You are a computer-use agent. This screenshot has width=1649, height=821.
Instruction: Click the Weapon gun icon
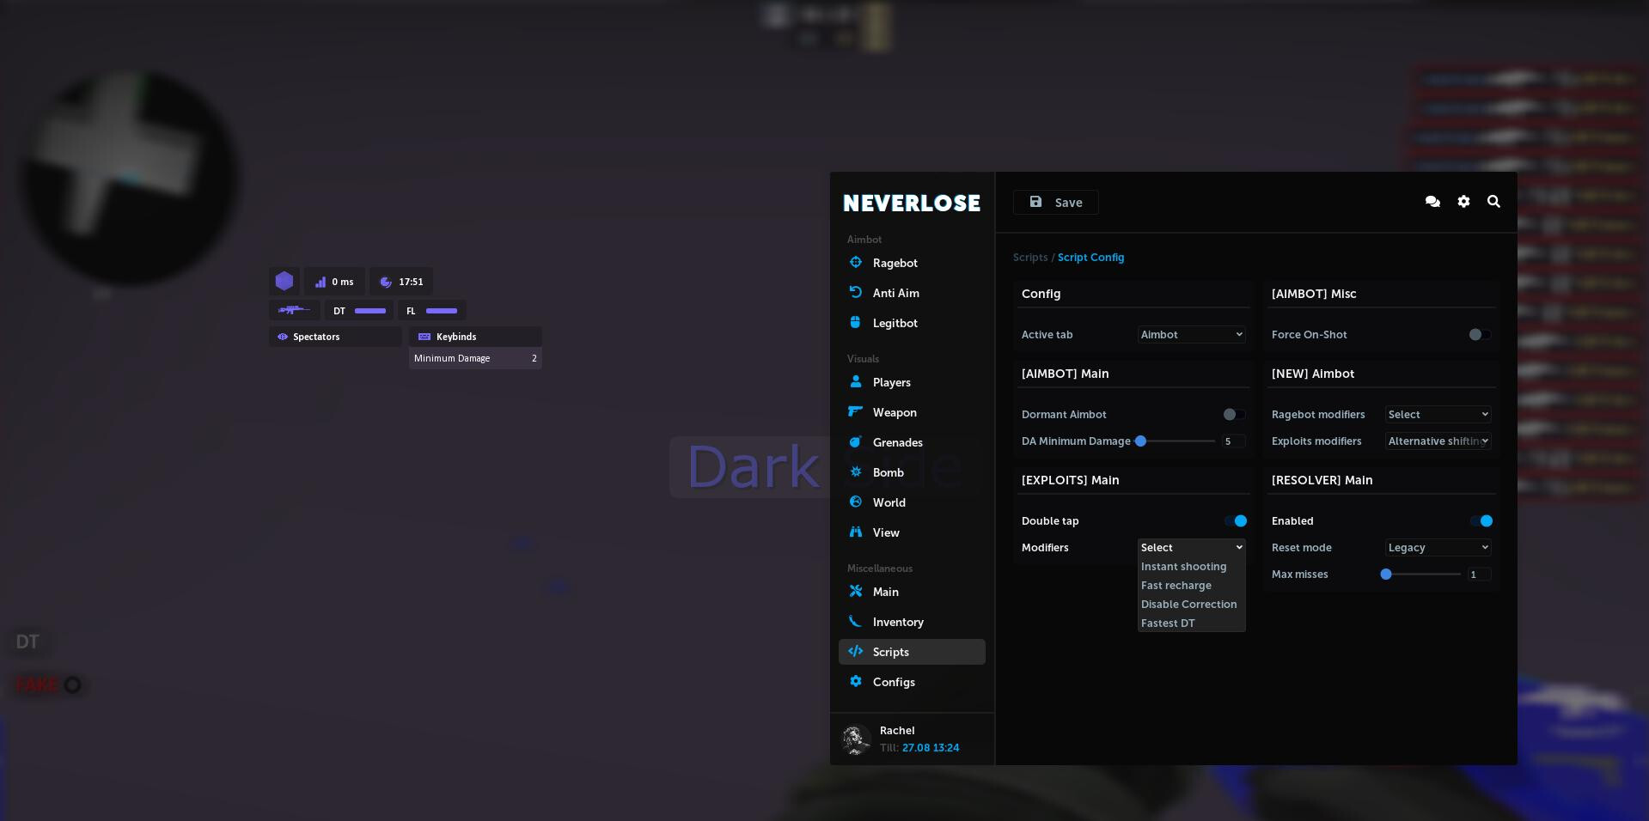(x=855, y=411)
